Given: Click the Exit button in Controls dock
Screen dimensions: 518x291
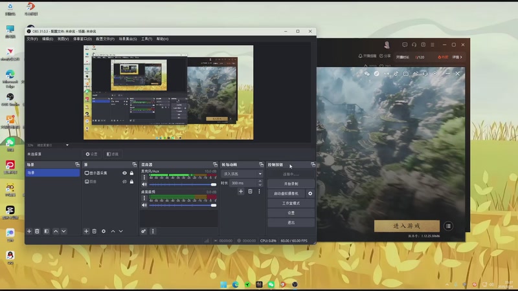Looking at the screenshot, I should [x=291, y=222].
